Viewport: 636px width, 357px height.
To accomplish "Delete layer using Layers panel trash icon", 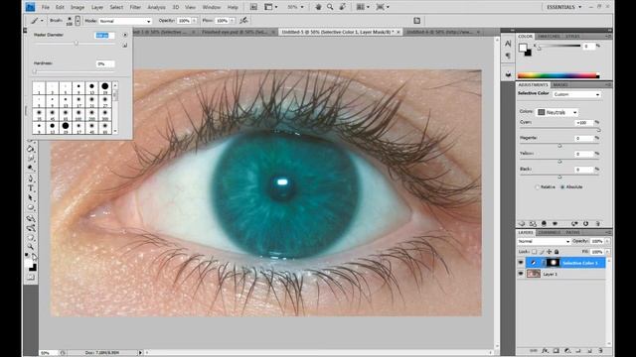I will pos(600,350).
